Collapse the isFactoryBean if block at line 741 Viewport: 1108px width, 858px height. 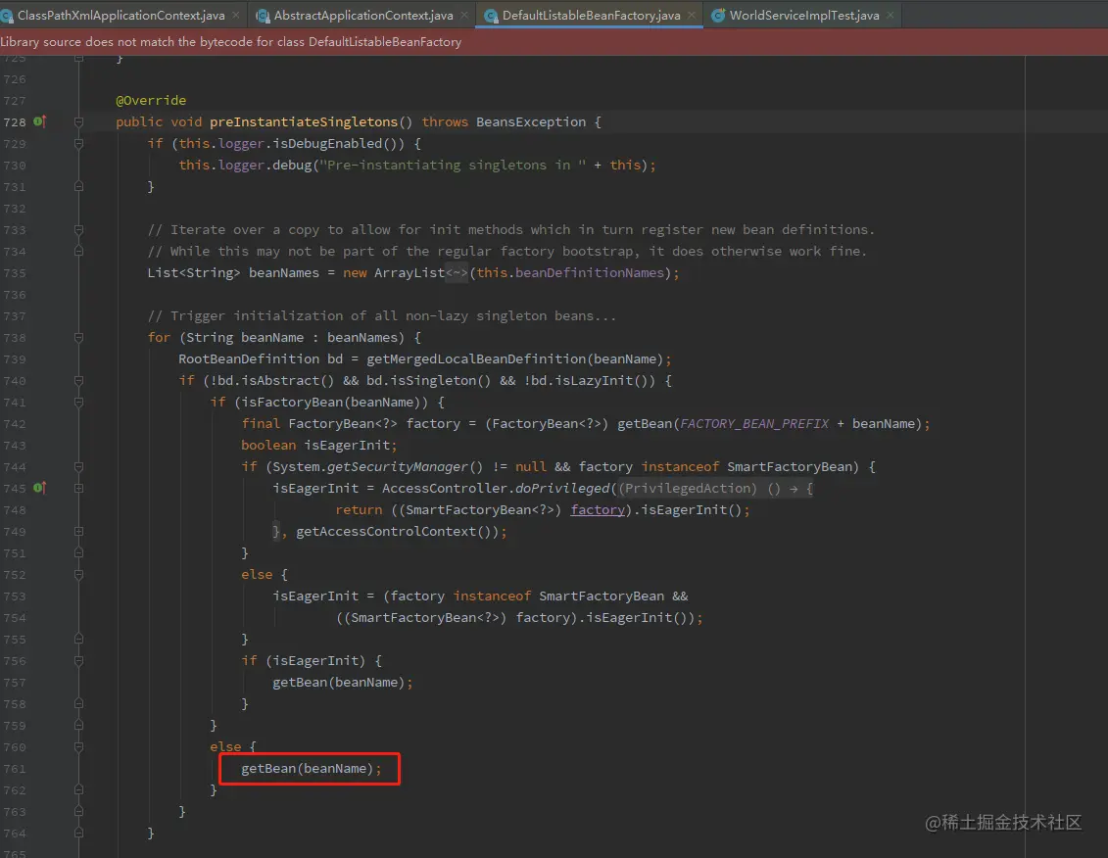tap(78, 403)
